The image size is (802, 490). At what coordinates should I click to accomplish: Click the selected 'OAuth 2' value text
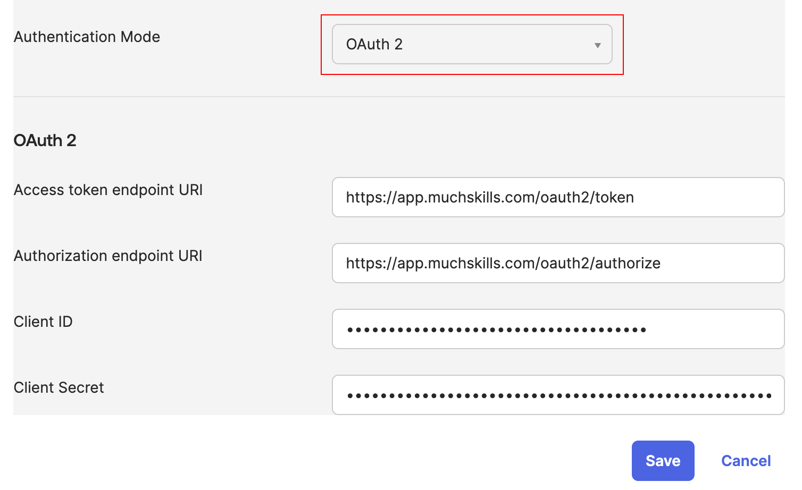[374, 44]
